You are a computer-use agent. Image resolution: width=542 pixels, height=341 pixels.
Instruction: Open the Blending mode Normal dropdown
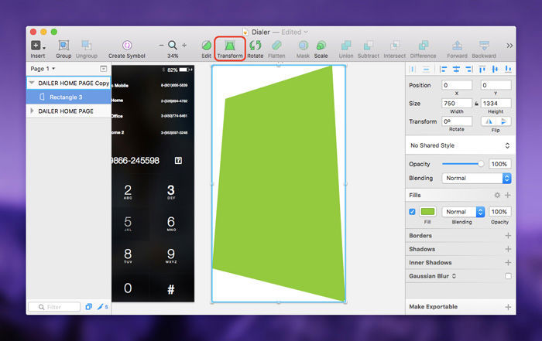coord(476,178)
